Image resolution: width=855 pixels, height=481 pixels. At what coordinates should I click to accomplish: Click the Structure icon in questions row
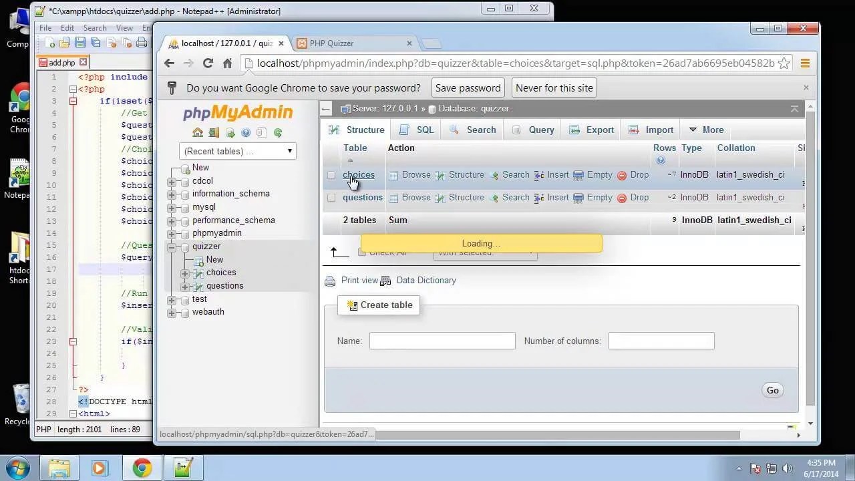click(440, 198)
